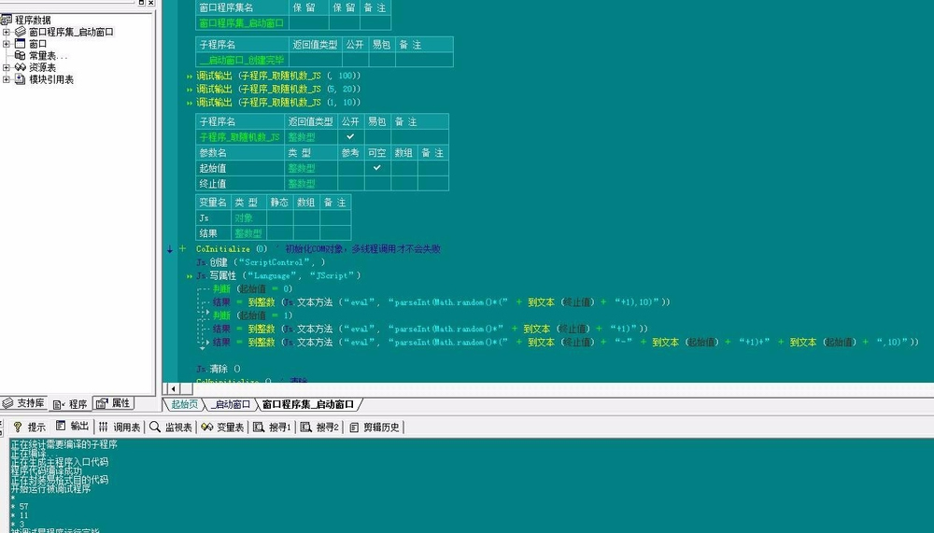Click the 搜寻1 tab icon
Image resolution: width=934 pixels, height=533 pixels.
click(259, 427)
